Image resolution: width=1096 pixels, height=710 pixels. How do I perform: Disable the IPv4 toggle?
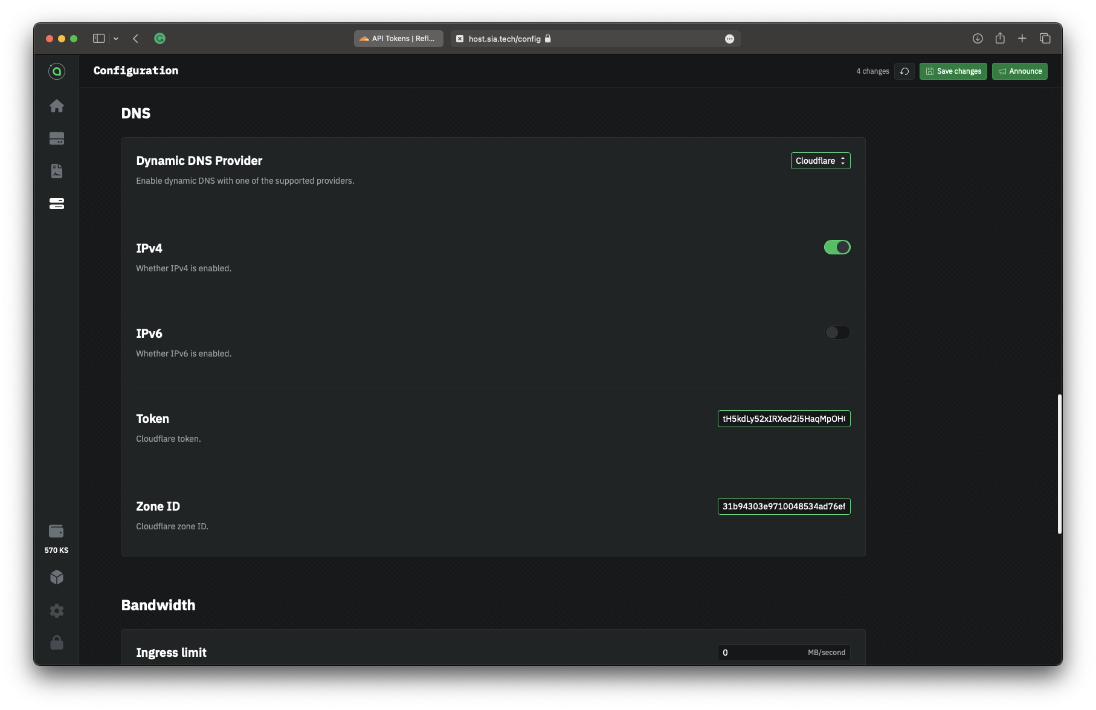pyautogui.click(x=837, y=247)
